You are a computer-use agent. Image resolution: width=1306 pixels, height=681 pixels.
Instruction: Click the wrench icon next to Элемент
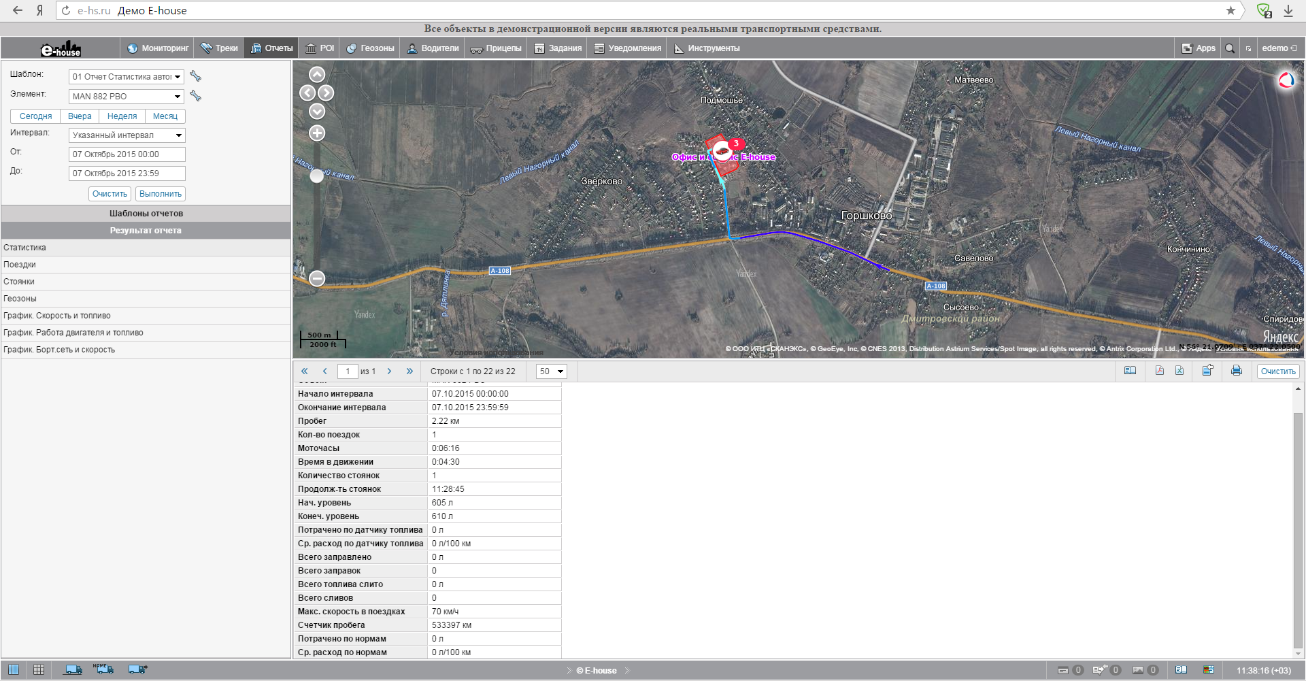point(195,96)
